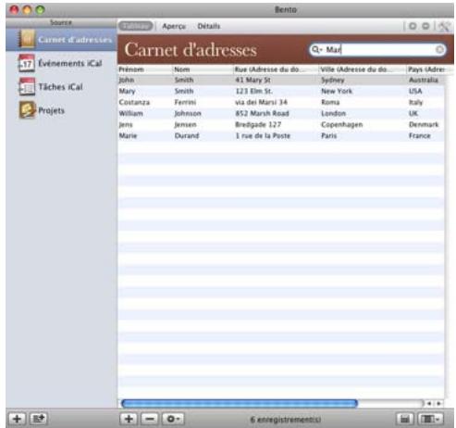Click the France country cell

click(x=420, y=135)
